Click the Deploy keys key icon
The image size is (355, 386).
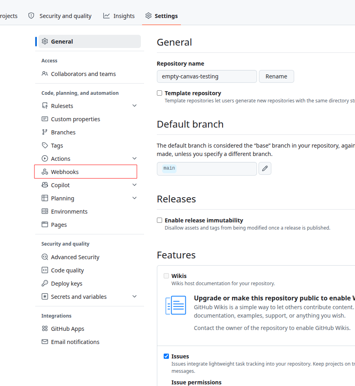(44, 283)
